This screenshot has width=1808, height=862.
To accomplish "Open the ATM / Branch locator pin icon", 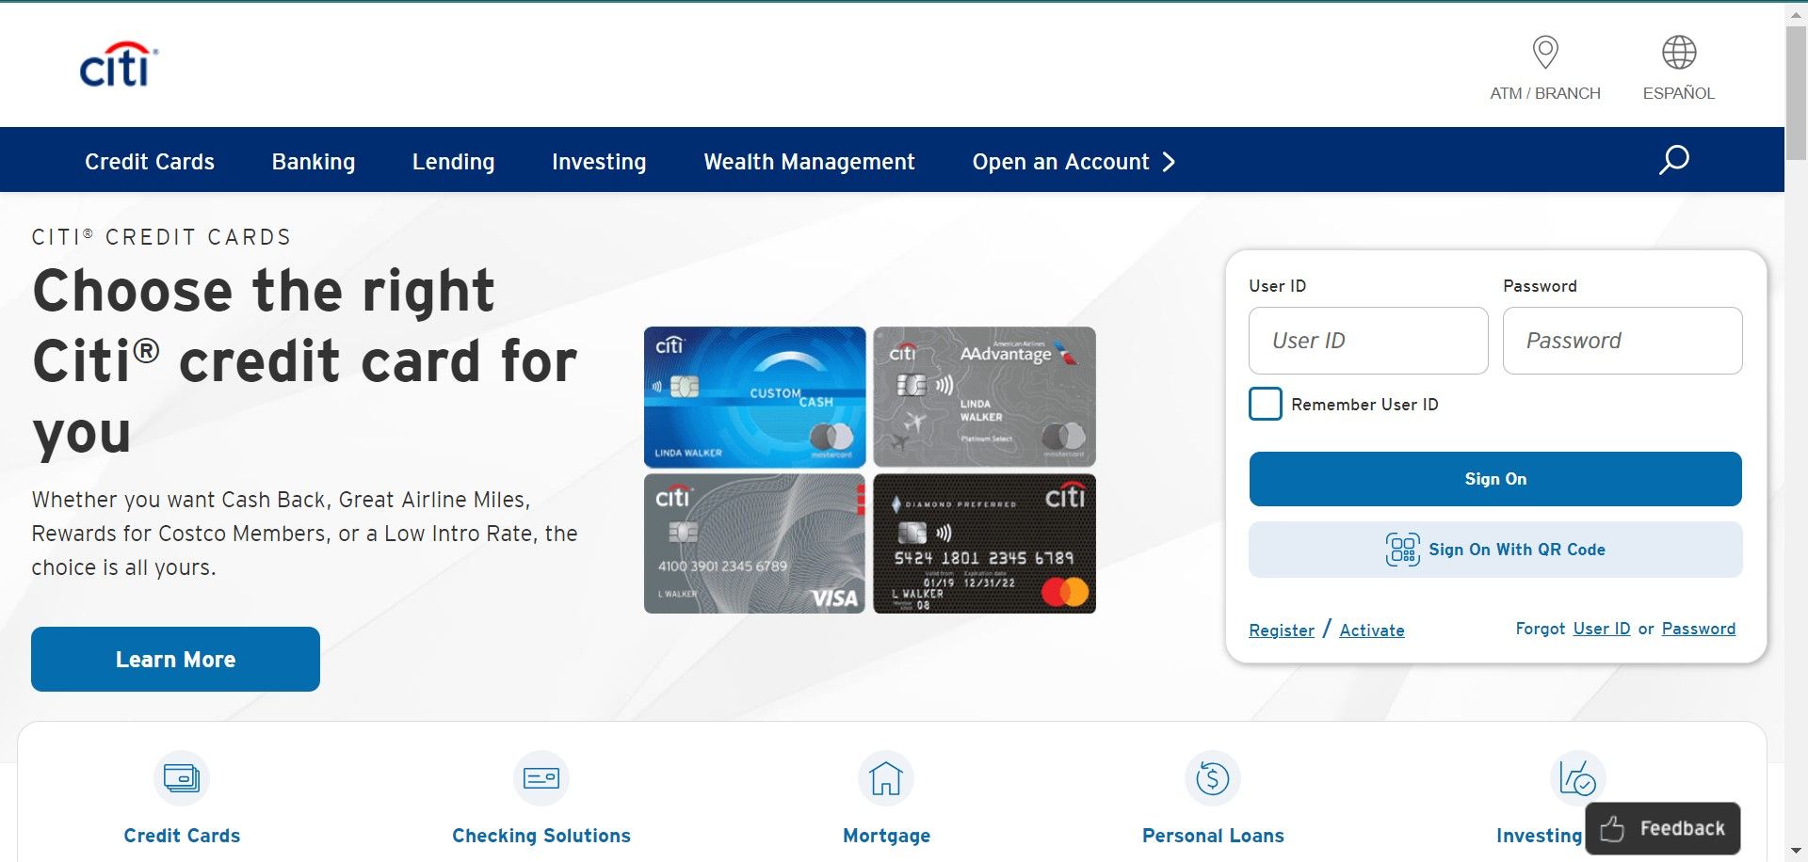I will point(1545,52).
